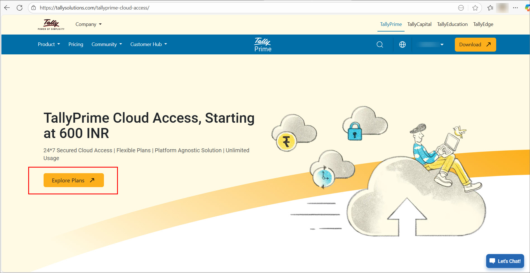View site information lock icon
This screenshot has width=530, height=273.
(34, 8)
